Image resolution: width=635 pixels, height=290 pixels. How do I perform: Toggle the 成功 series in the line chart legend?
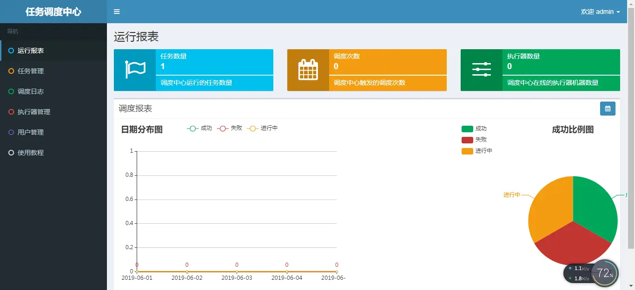pyautogui.click(x=199, y=128)
